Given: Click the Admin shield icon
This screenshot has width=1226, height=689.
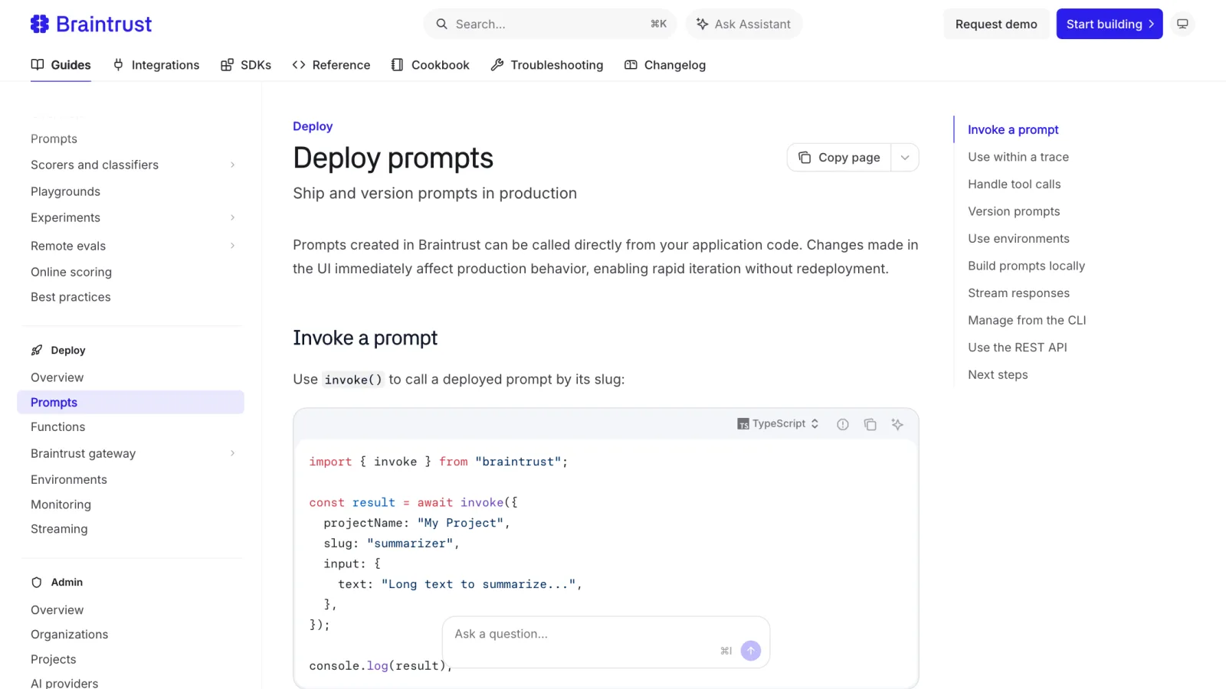Looking at the screenshot, I should click(x=37, y=583).
